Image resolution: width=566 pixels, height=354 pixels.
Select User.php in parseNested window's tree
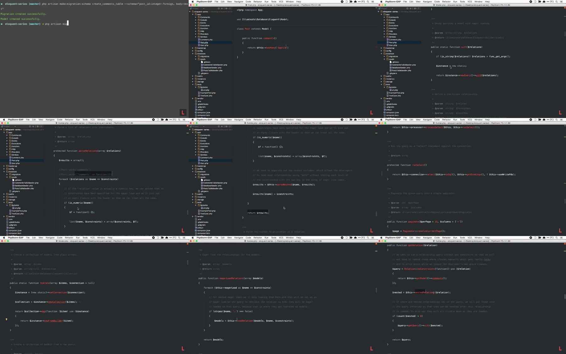point(204,163)
